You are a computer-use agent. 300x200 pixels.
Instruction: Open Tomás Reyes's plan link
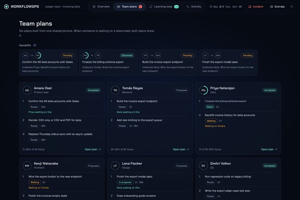(x=181, y=149)
